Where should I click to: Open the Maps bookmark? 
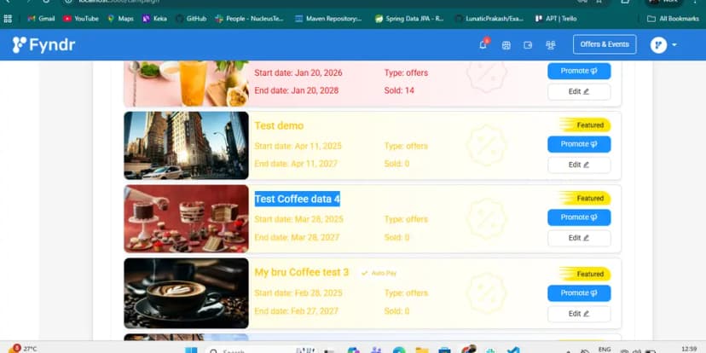(120, 19)
